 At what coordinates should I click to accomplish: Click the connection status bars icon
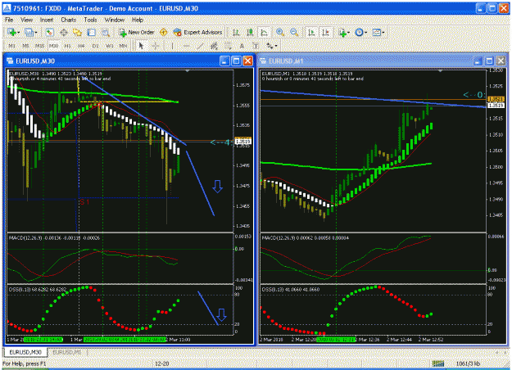(438, 363)
